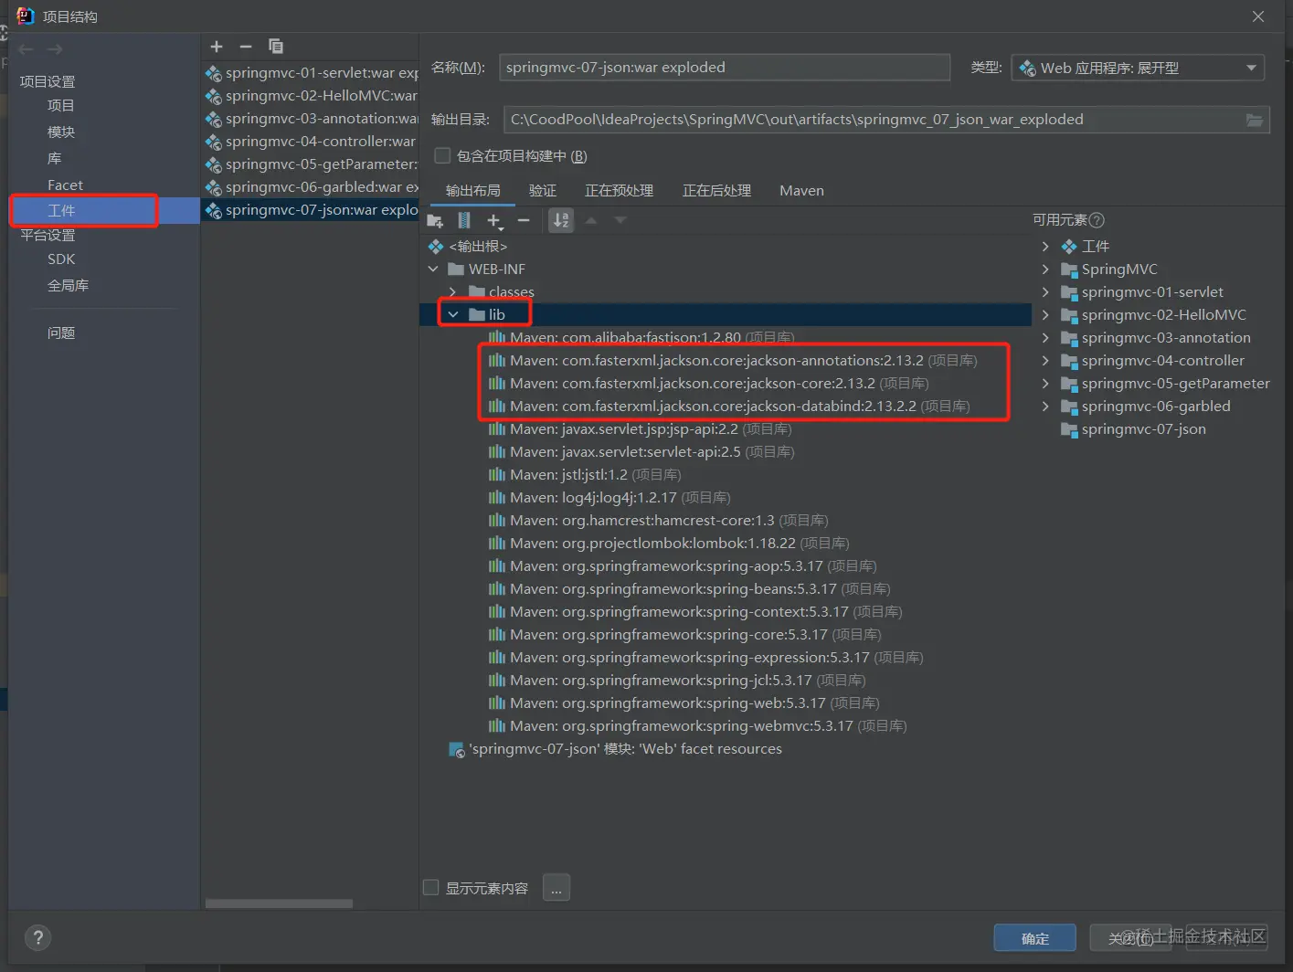Add copy of element in output layout
Screen dimensions: 1293x972
tap(494, 220)
